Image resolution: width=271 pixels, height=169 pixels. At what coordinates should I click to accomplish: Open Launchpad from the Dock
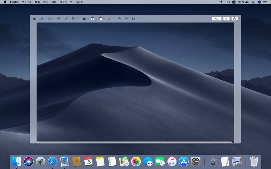click(x=40, y=162)
